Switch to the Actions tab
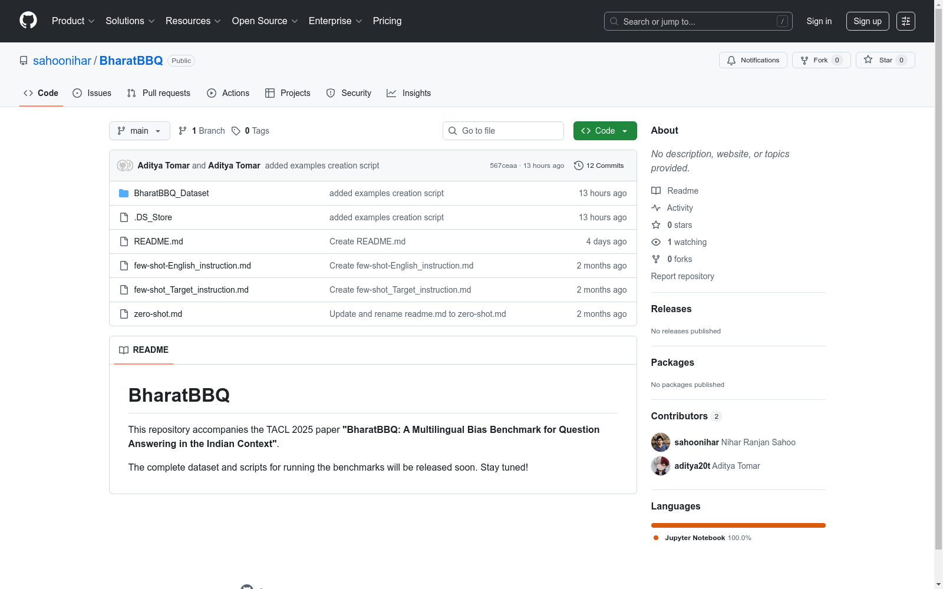Screen dimensions: 943x589 point(228,93)
